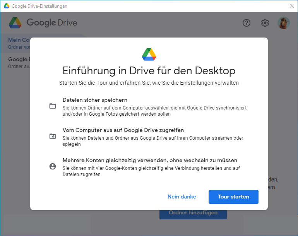The width and height of the screenshot is (298, 236).
Task: Click heading Mehrere Konten gleichzeitig verwenden
Action: (x=150, y=161)
